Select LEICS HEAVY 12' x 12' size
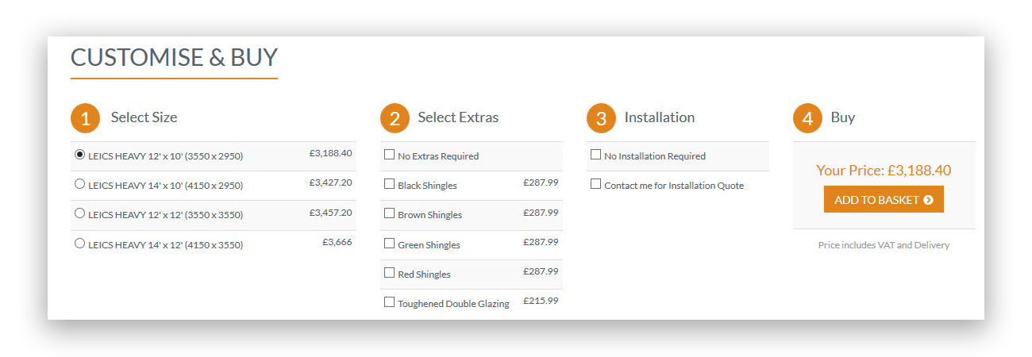This screenshot has width=1032, height=357. click(x=79, y=213)
